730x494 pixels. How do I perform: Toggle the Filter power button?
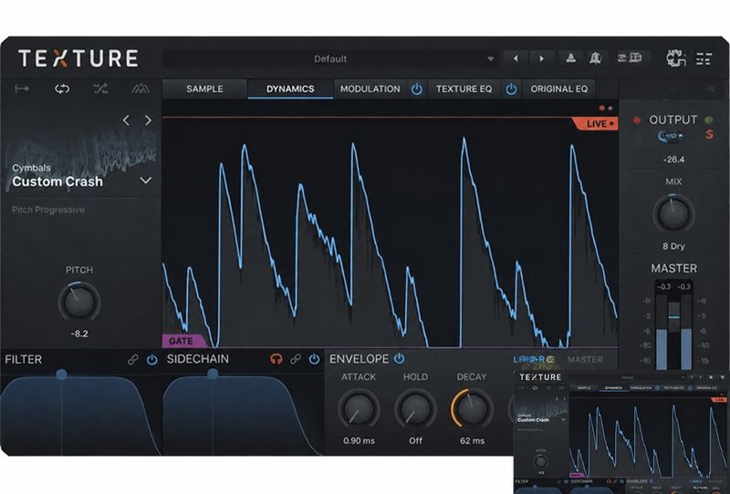pos(151,359)
